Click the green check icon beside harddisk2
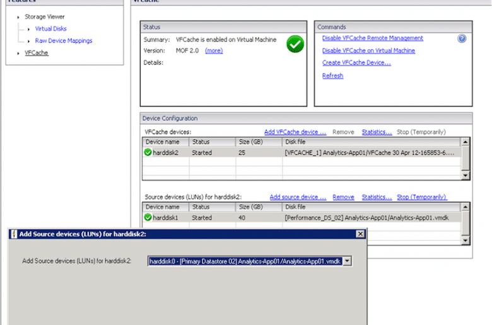The width and height of the screenshot is (492, 325). 148,152
